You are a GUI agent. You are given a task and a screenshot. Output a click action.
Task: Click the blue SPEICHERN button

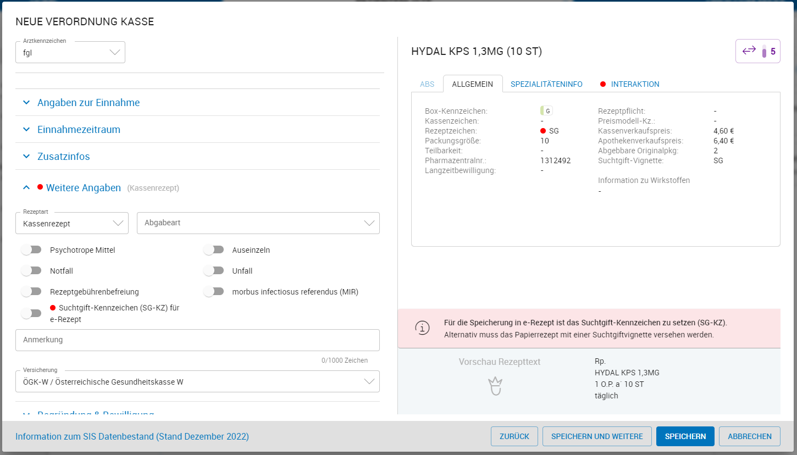tap(685, 436)
